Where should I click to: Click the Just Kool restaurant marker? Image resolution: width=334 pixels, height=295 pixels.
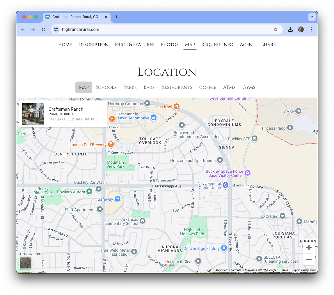pyautogui.click(x=176, y=106)
